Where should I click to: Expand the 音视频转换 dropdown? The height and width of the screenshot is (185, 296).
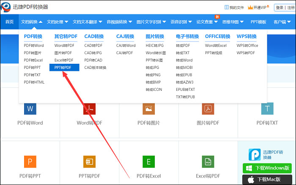click(x=119, y=22)
